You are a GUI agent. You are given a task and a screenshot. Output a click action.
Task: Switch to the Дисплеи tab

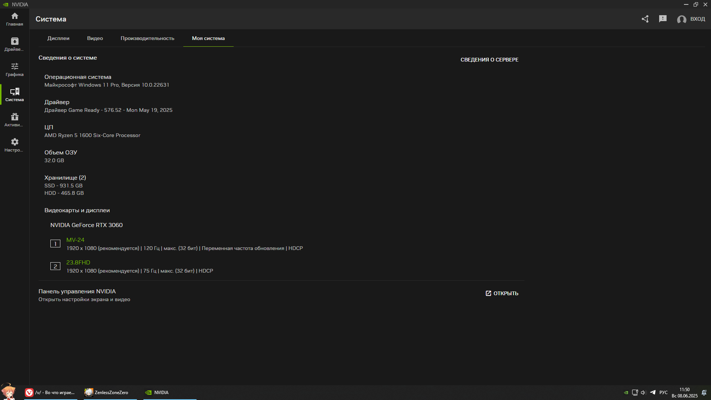(x=58, y=38)
